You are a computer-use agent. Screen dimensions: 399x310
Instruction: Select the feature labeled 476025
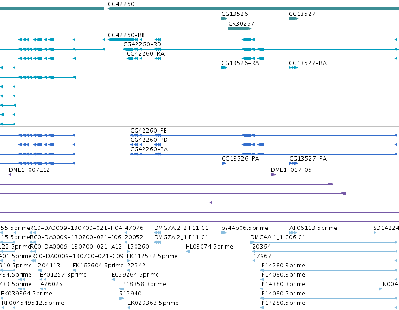(52, 284)
